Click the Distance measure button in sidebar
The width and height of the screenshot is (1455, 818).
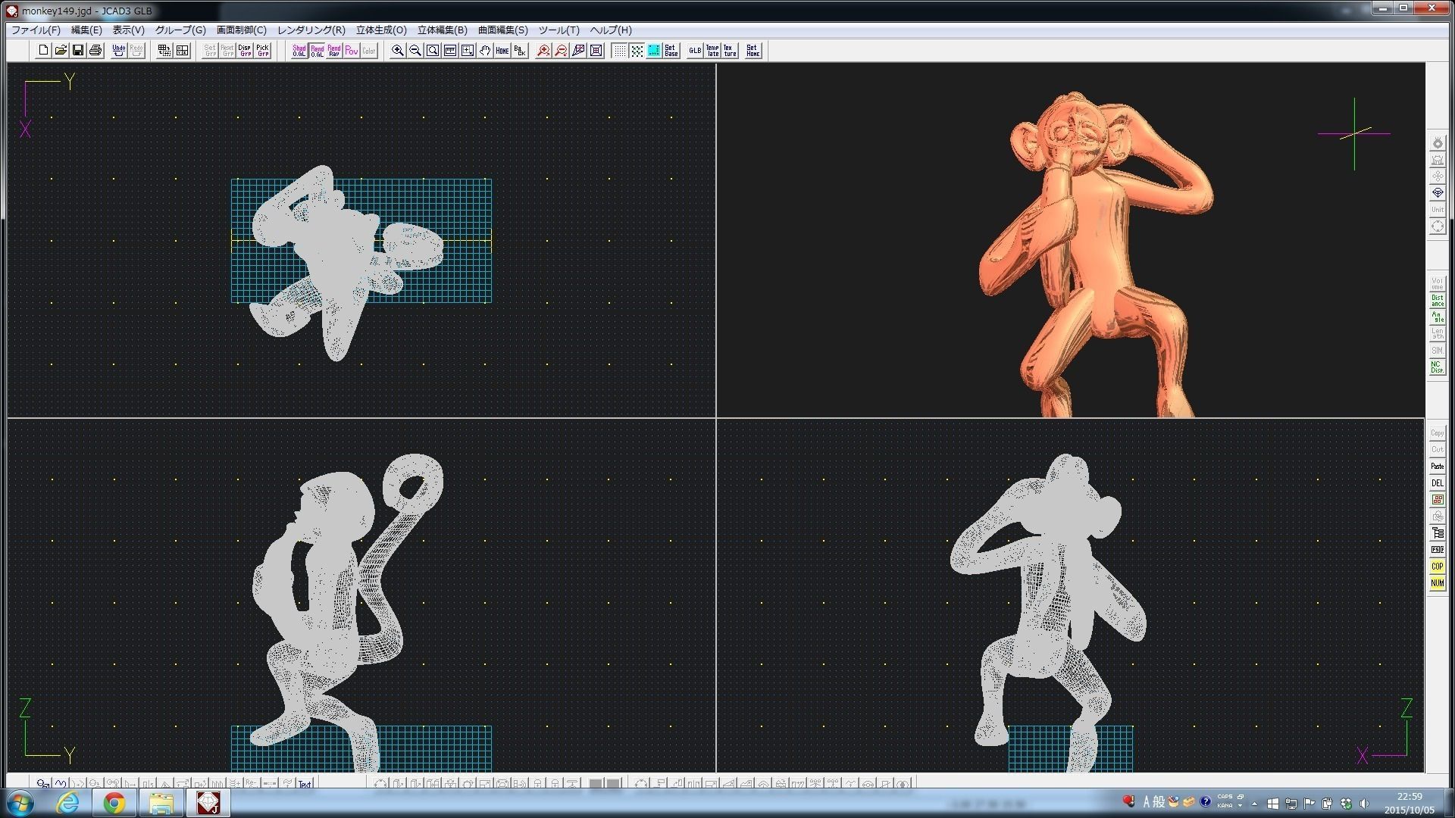coord(1437,301)
